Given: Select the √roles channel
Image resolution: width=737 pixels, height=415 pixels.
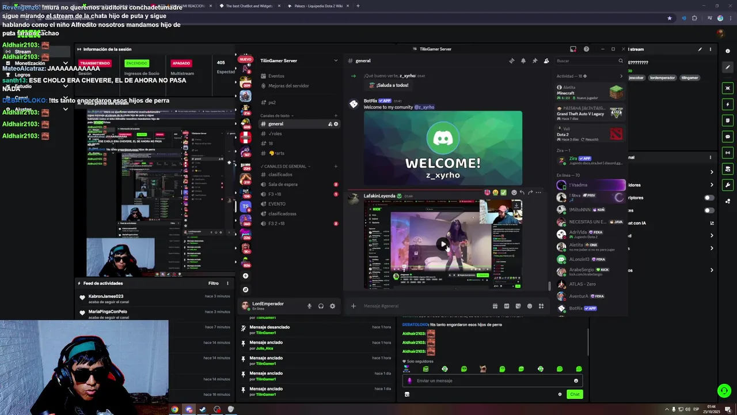Looking at the screenshot, I should coord(298,134).
